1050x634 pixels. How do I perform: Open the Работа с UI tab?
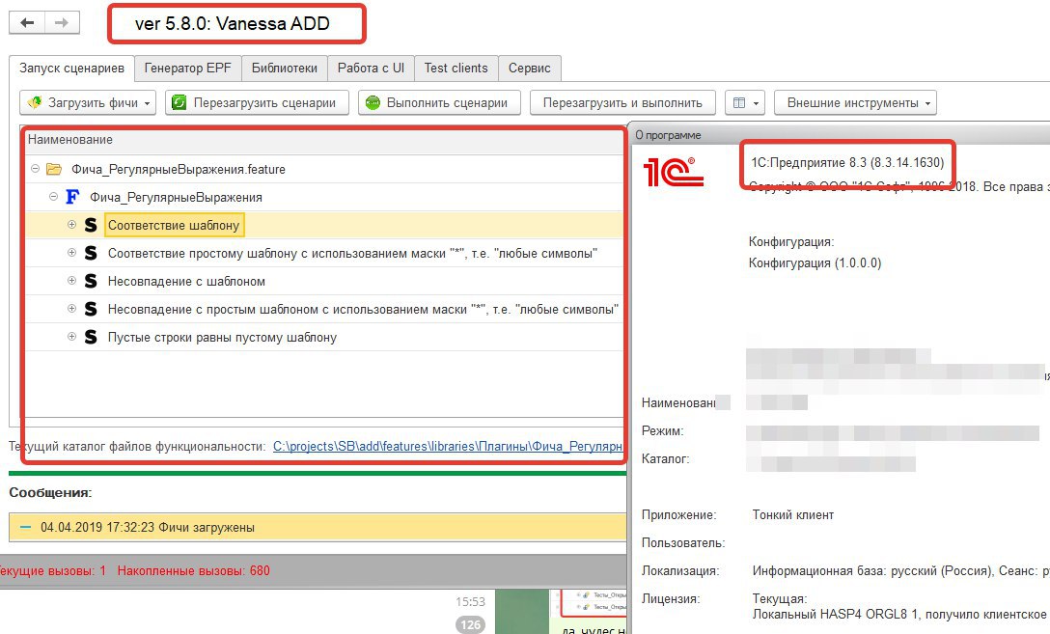click(x=371, y=69)
